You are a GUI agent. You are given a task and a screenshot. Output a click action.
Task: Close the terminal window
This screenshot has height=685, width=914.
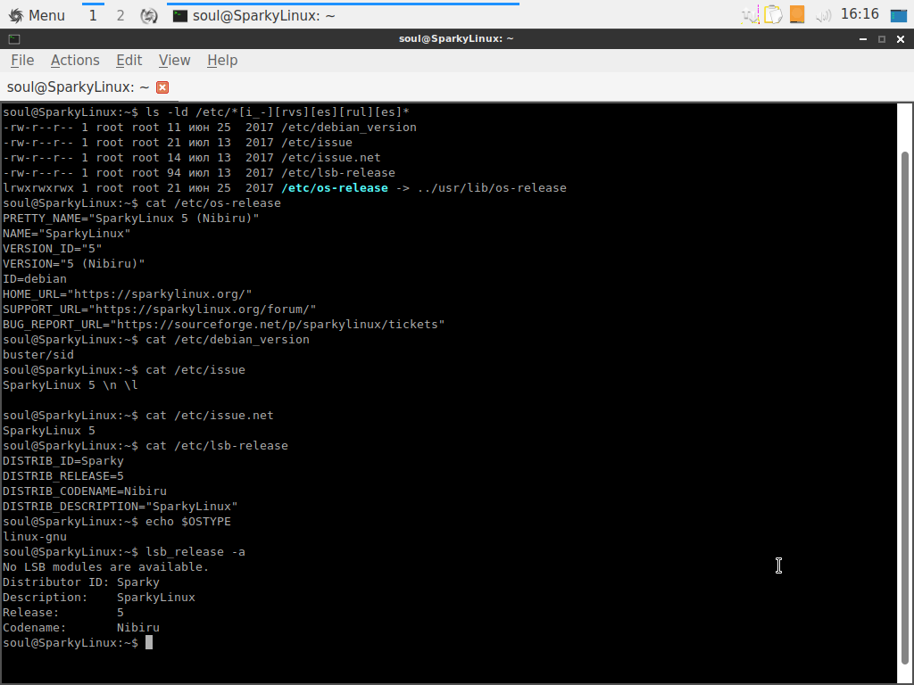[x=901, y=39]
